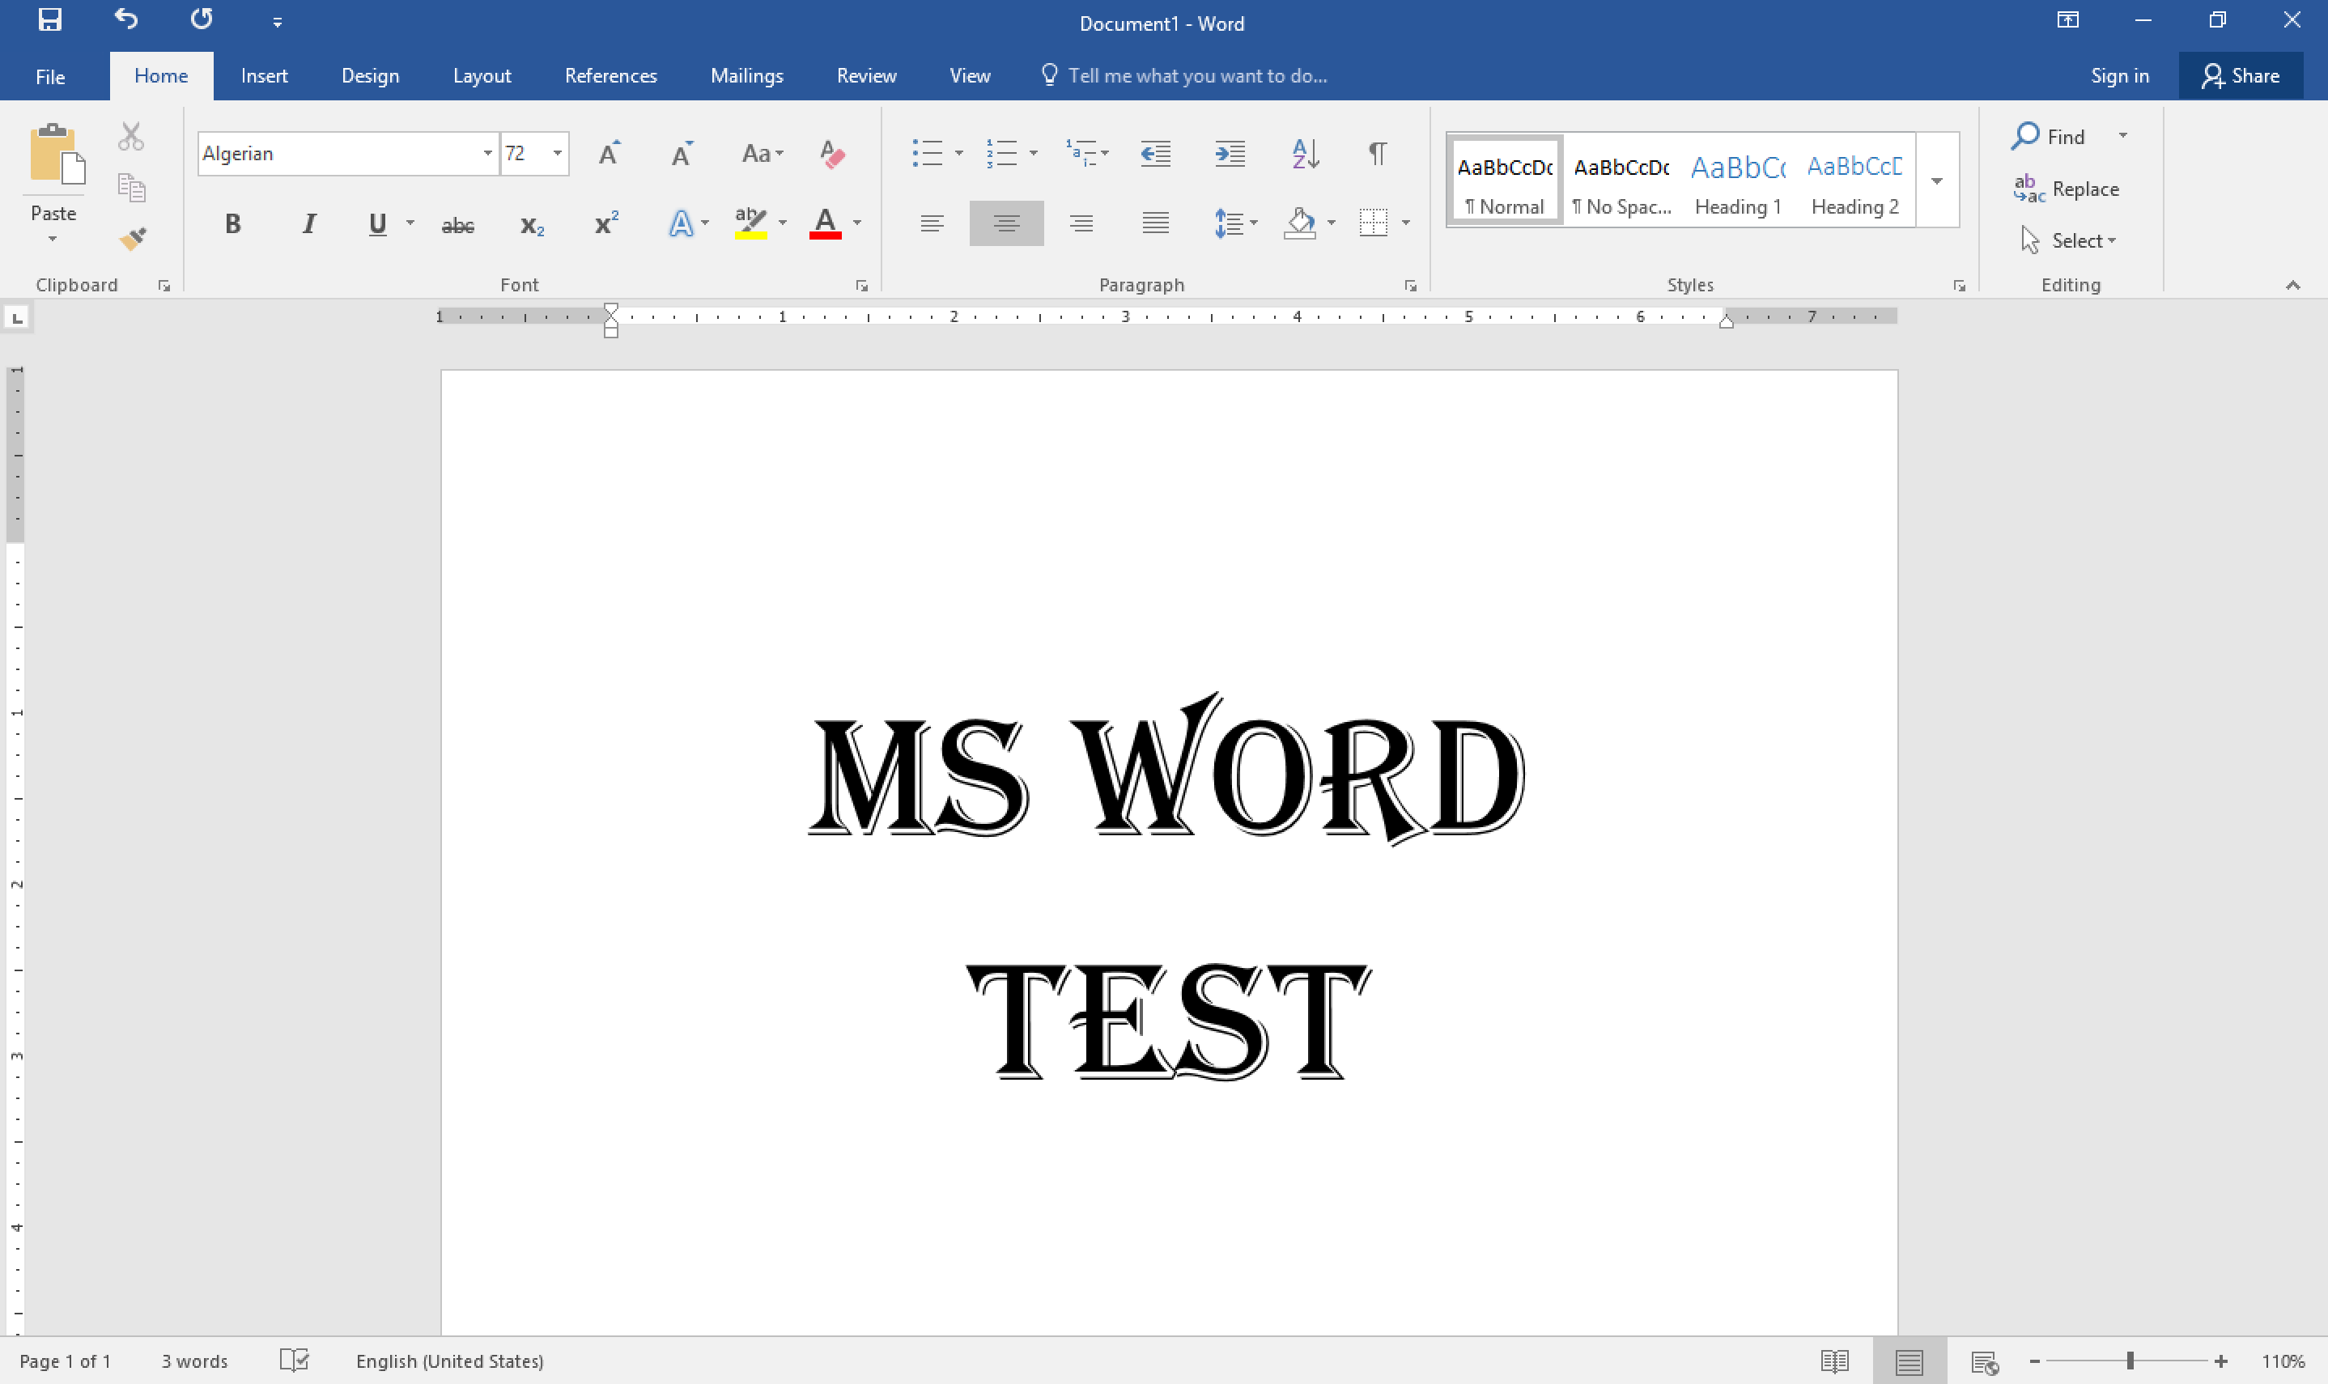The image size is (2328, 1384).
Task: Apply yellow text highlight color
Action: pyautogui.click(x=751, y=224)
